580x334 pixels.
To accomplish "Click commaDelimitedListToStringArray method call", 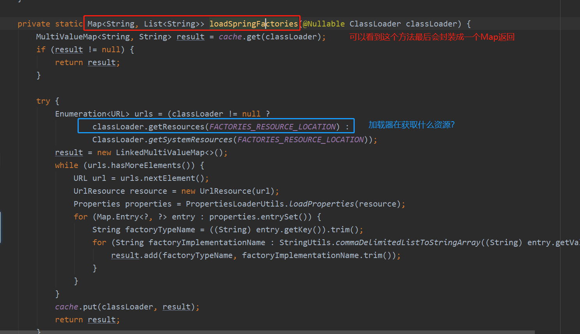I will (x=408, y=242).
